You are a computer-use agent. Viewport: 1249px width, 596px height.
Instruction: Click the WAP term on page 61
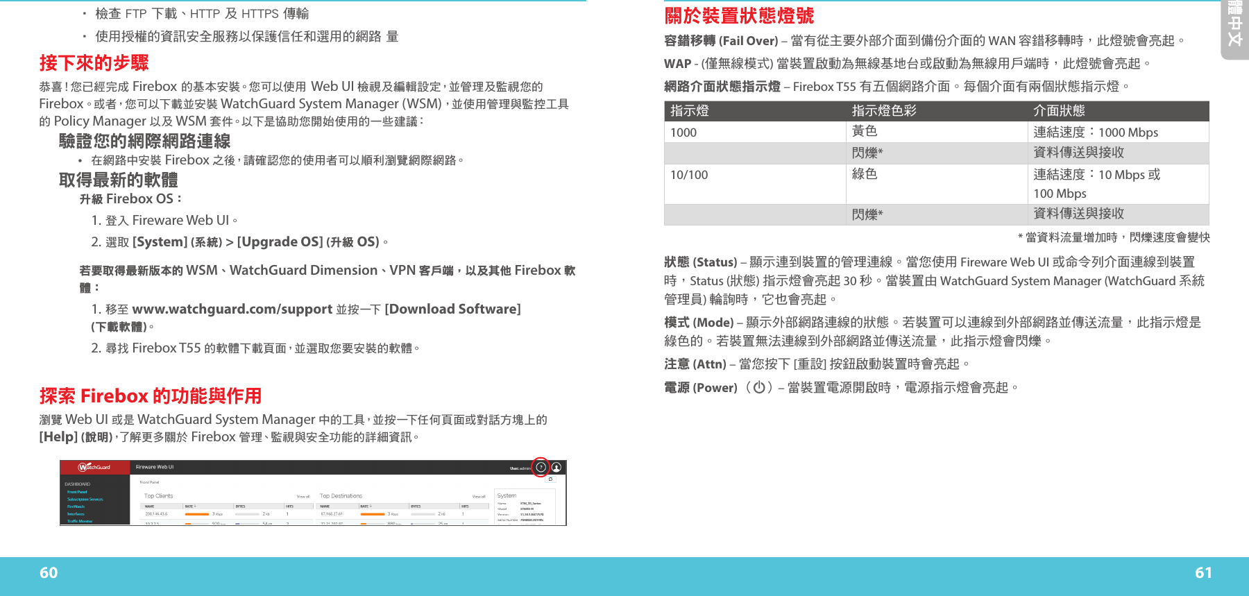tap(677, 64)
